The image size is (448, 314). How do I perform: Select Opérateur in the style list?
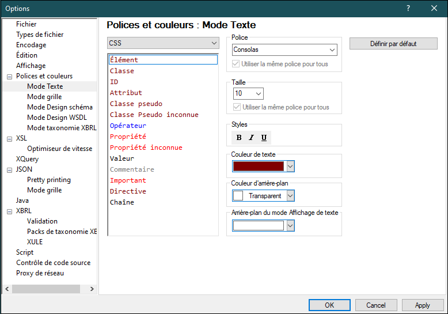(x=128, y=126)
